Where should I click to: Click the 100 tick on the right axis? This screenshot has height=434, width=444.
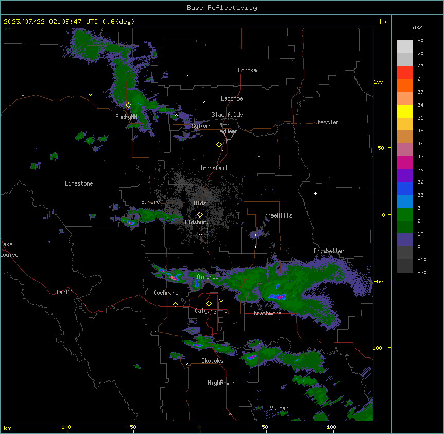click(x=378, y=81)
